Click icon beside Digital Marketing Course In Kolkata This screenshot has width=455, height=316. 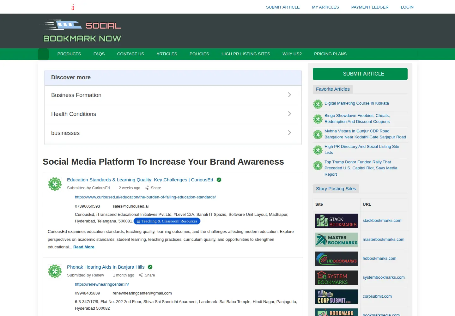pyautogui.click(x=318, y=104)
